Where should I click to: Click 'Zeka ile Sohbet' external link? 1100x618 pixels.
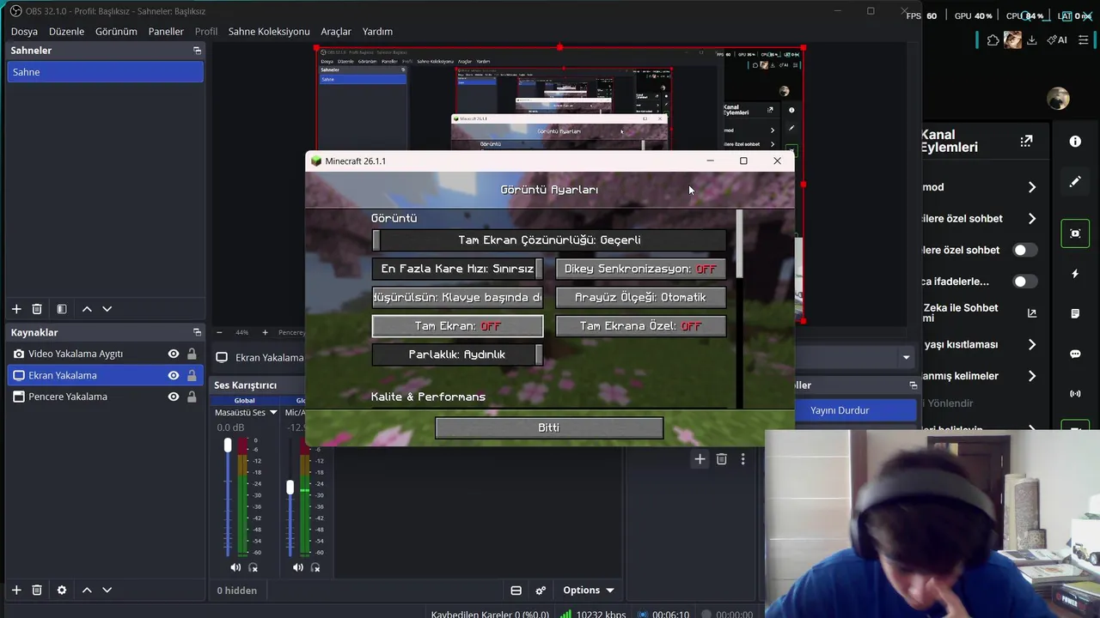[1032, 313]
